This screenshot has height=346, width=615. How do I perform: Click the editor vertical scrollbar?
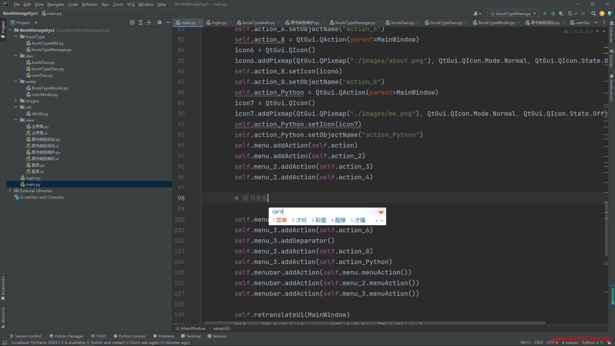[x=606, y=229]
